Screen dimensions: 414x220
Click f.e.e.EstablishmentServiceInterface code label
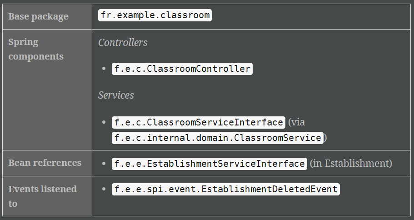(x=209, y=164)
